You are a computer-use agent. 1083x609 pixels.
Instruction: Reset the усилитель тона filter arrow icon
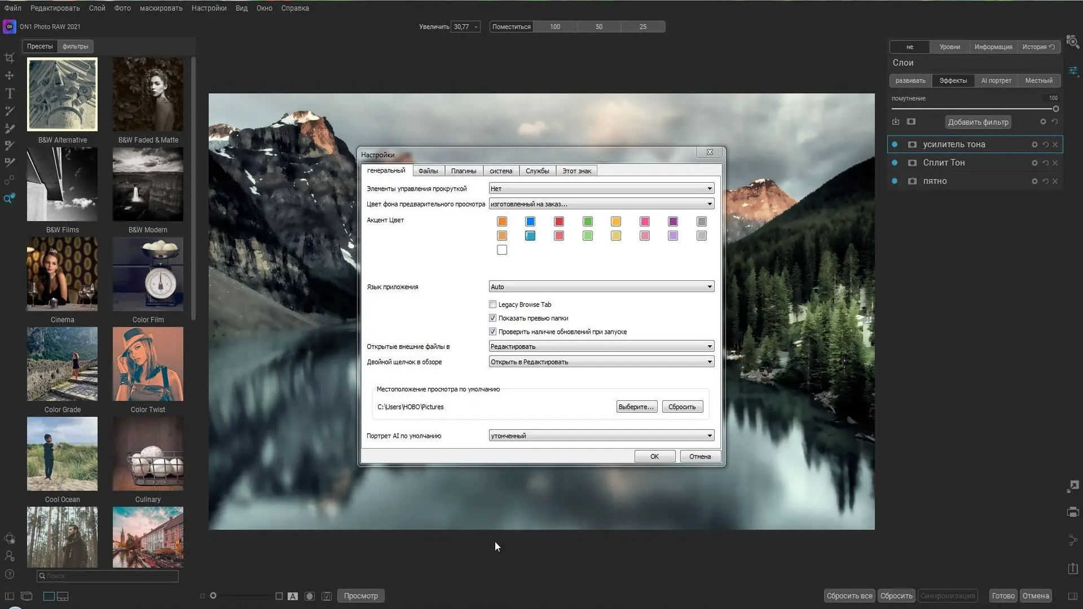point(1045,145)
